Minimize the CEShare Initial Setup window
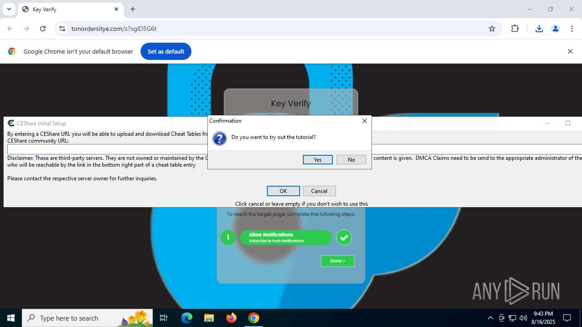 coord(547,123)
